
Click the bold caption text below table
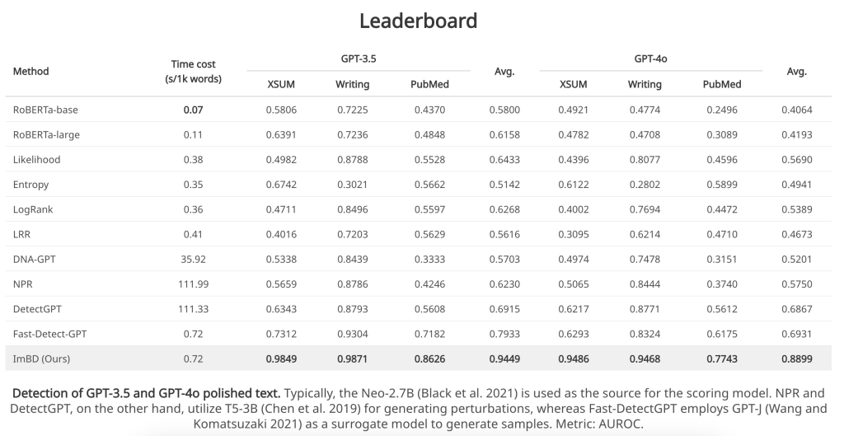[x=146, y=393]
